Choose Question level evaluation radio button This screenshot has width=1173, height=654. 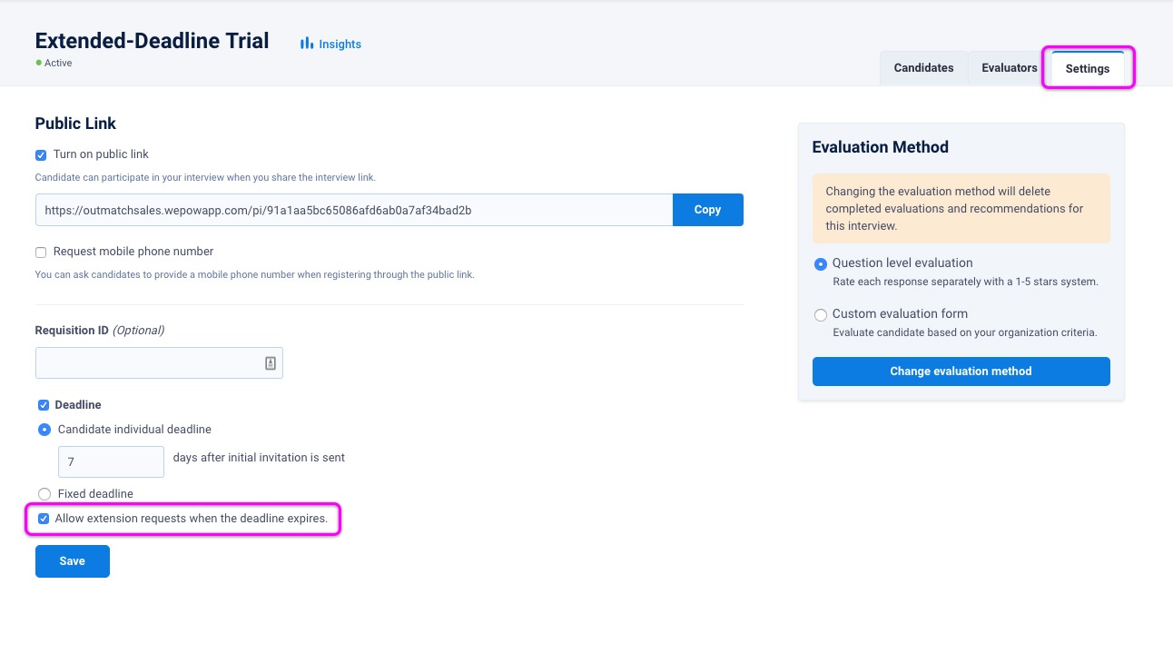[x=821, y=264]
